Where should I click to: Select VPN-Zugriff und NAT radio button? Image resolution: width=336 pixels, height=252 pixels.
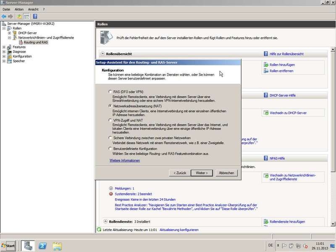(110, 120)
